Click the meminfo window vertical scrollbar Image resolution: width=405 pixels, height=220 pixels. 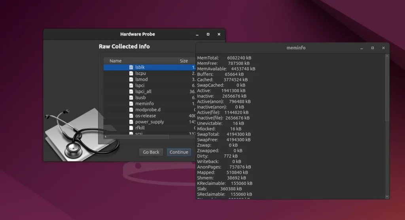pos(387,89)
